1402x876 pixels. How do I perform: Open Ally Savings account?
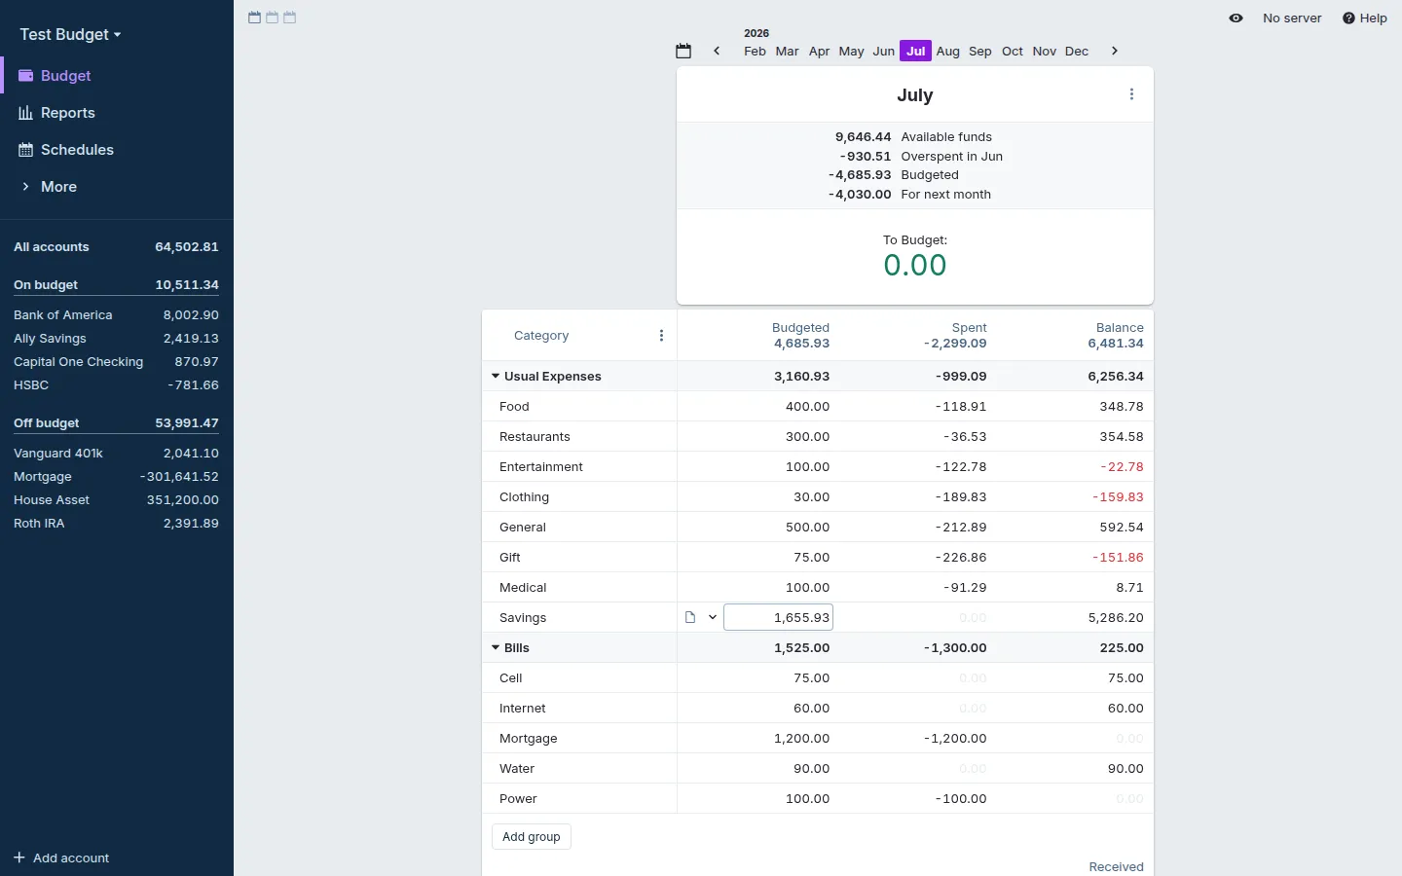(116, 339)
